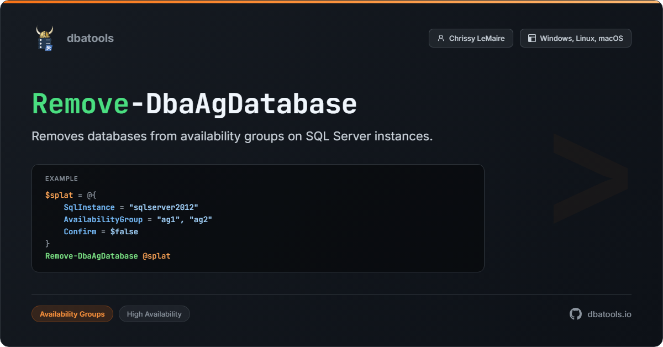The image size is (663, 347).
Task: Click the person icon beside Chrissy LeMaire
Action: coord(440,38)
